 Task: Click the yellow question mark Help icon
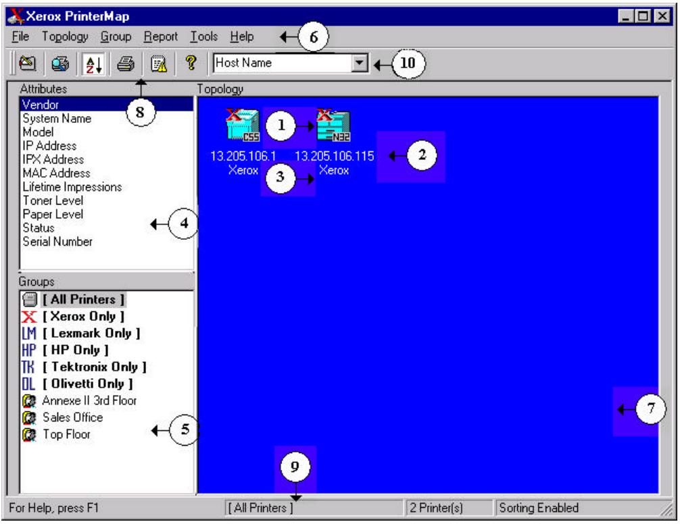pos(191,63)
